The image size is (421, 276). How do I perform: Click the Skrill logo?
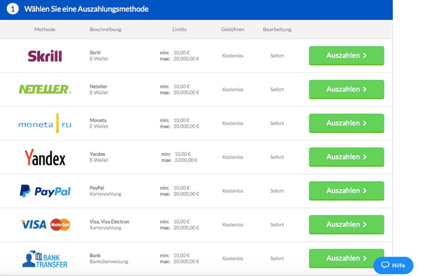click(45, 56)
